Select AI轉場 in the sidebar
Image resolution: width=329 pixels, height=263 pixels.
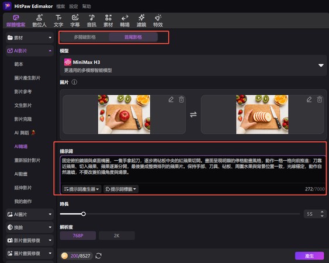point(21,147)
